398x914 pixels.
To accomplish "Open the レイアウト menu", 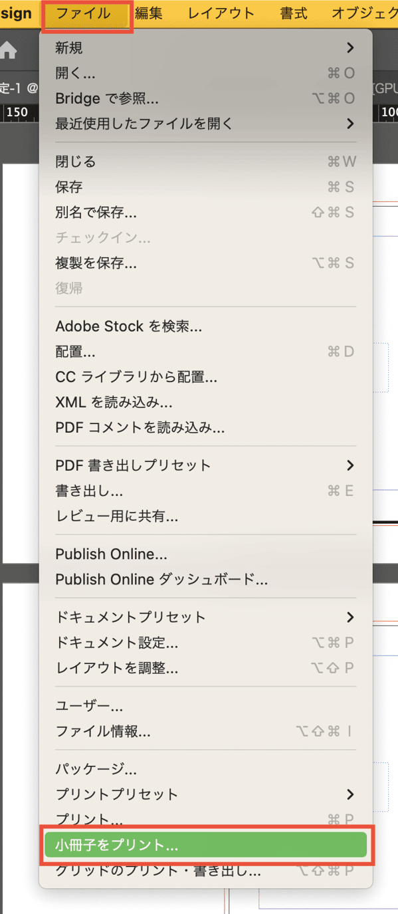I will [x=221, y=13].
